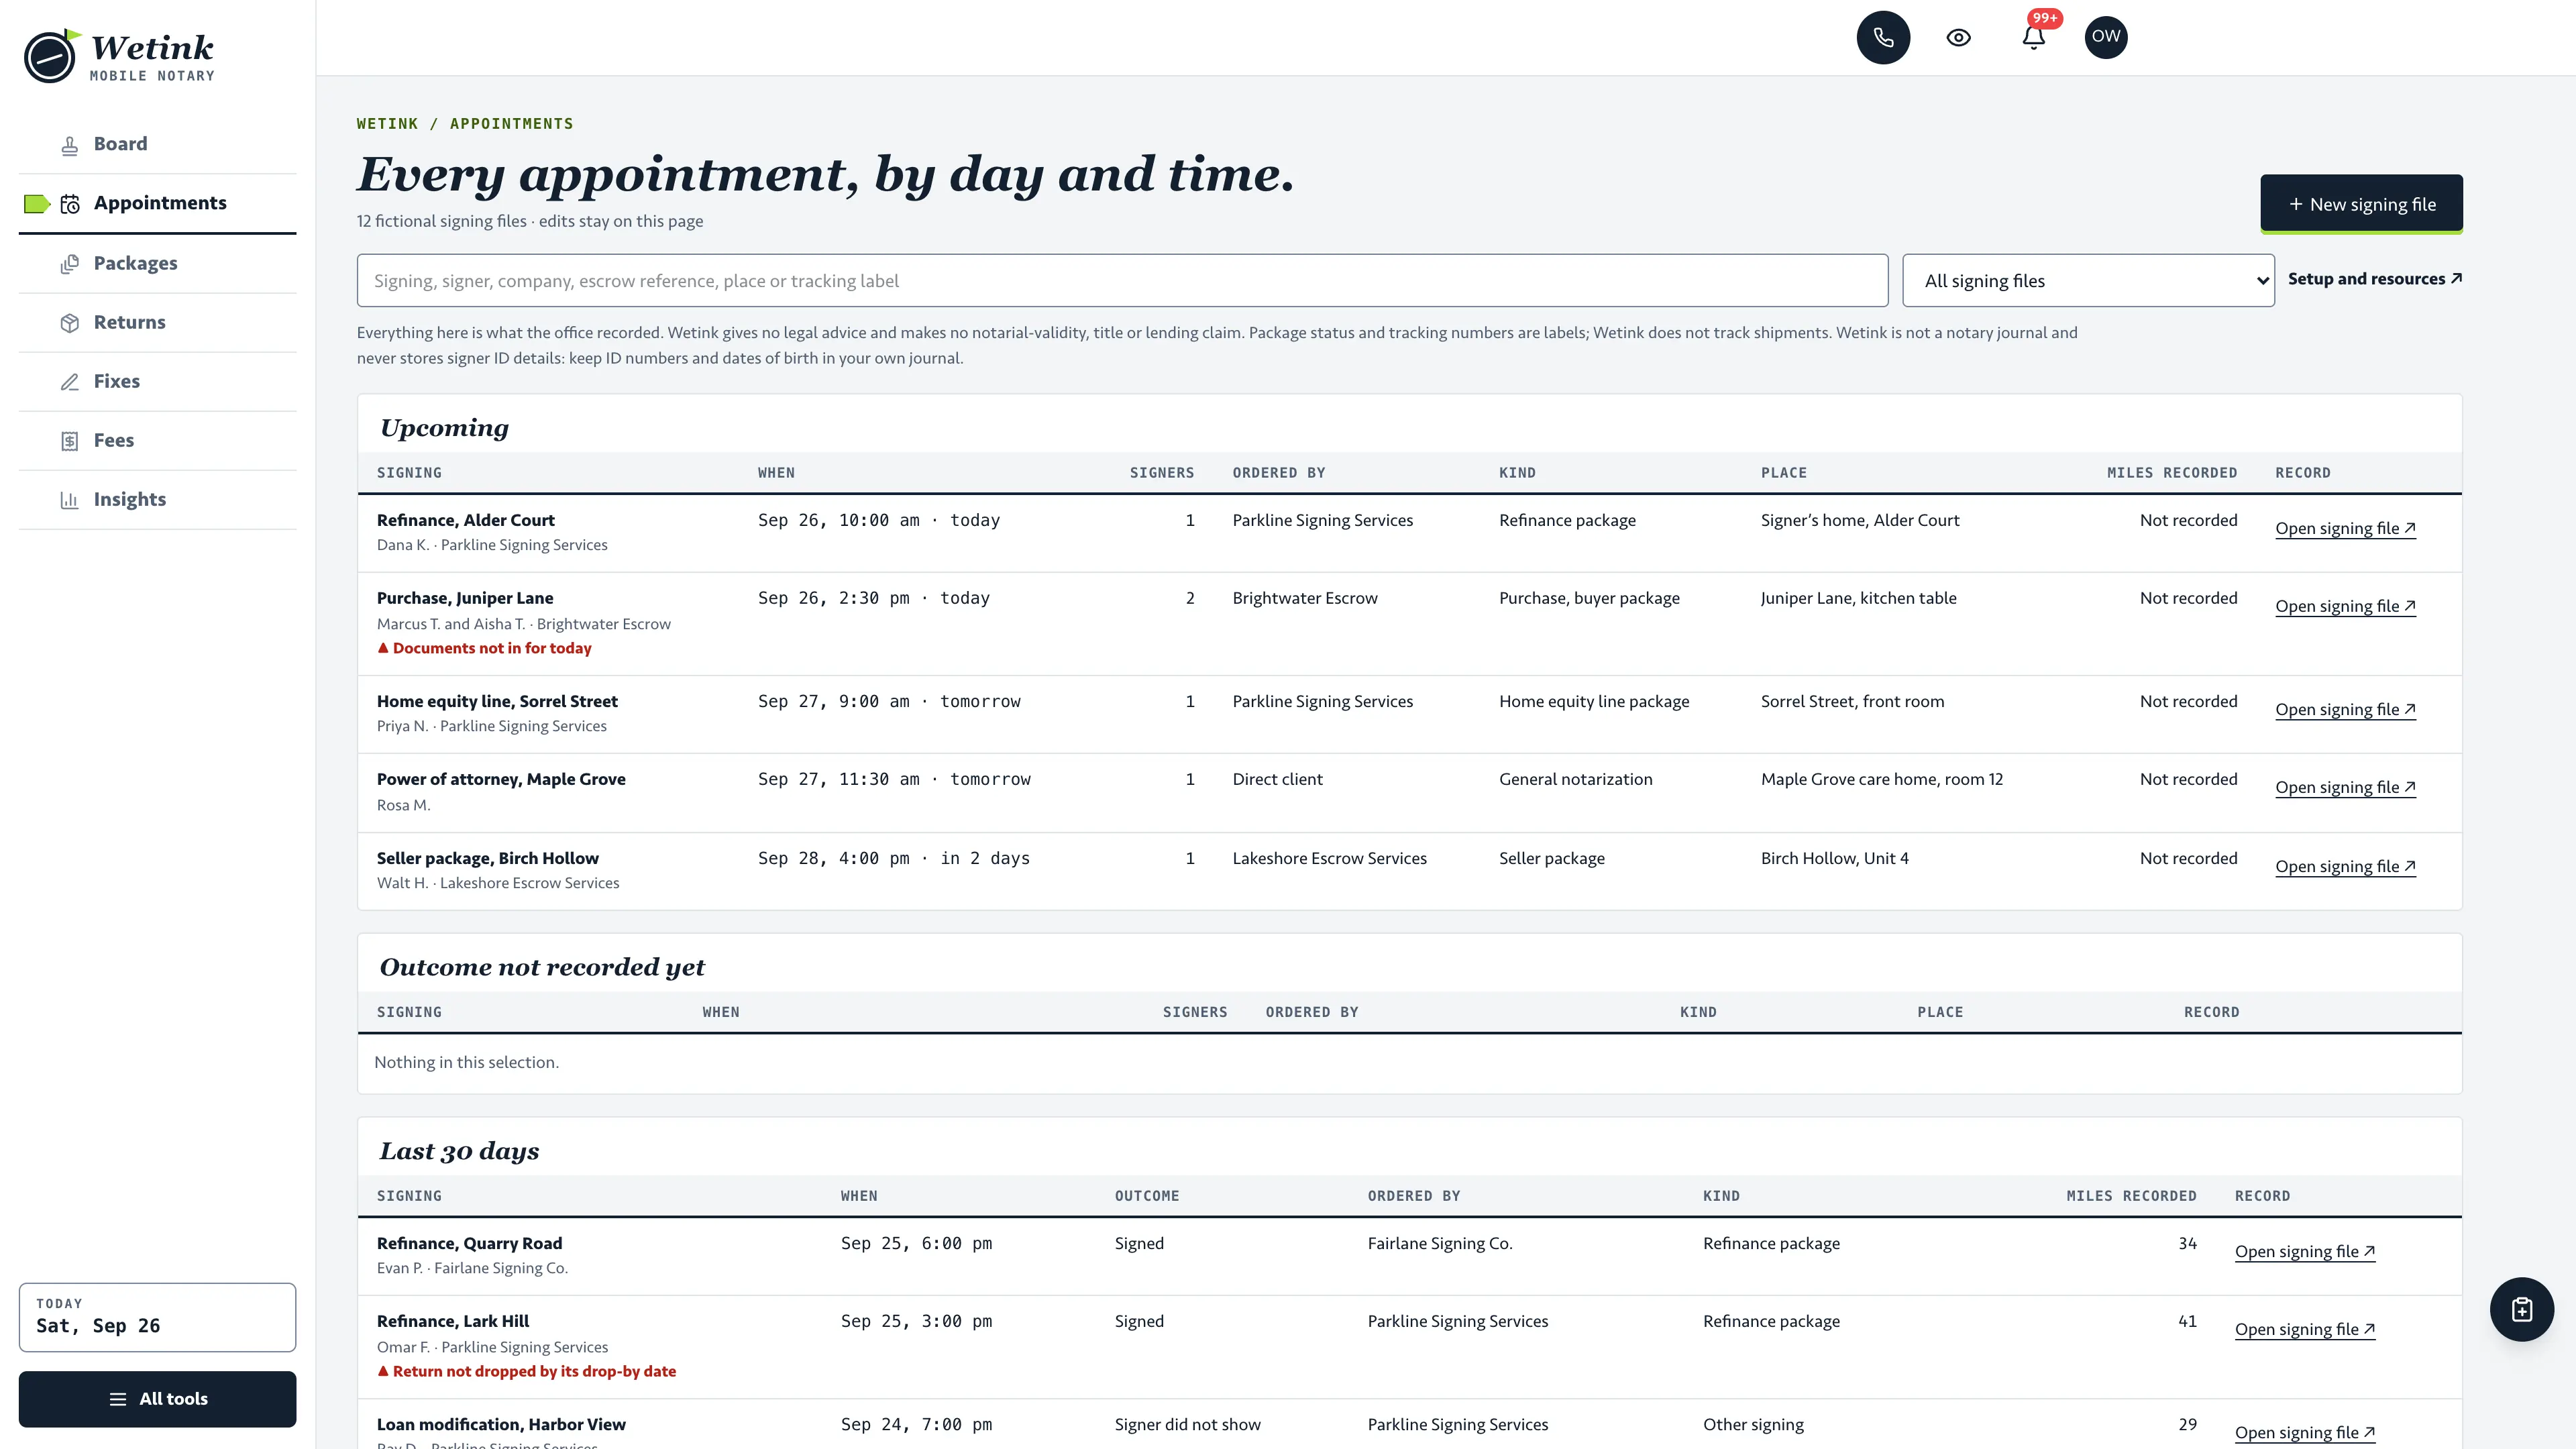Click the Miles Recorded column header in Upcoming

click(2171, 473)
